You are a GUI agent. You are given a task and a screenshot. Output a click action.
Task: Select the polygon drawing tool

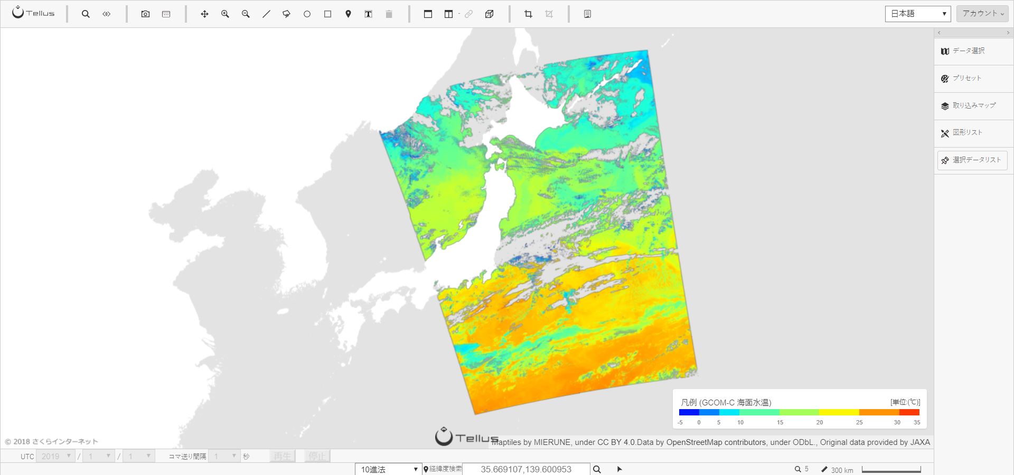click(x=286, y=14)
